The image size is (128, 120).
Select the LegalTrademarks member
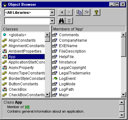coord(75,73)
